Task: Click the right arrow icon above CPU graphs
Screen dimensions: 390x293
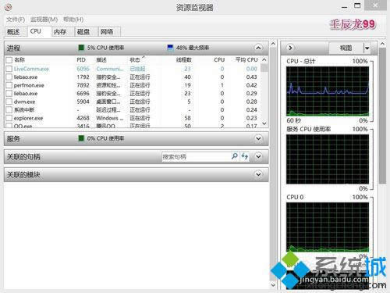Action: point(290,48)
